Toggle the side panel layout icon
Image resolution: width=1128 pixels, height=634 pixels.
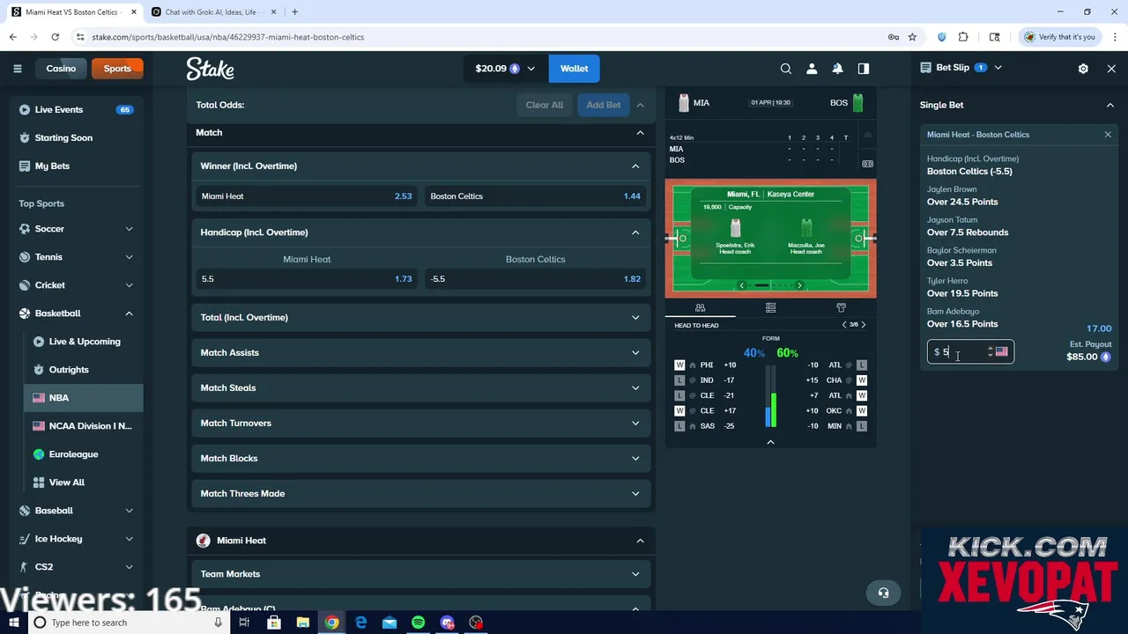tap(864, 69)
